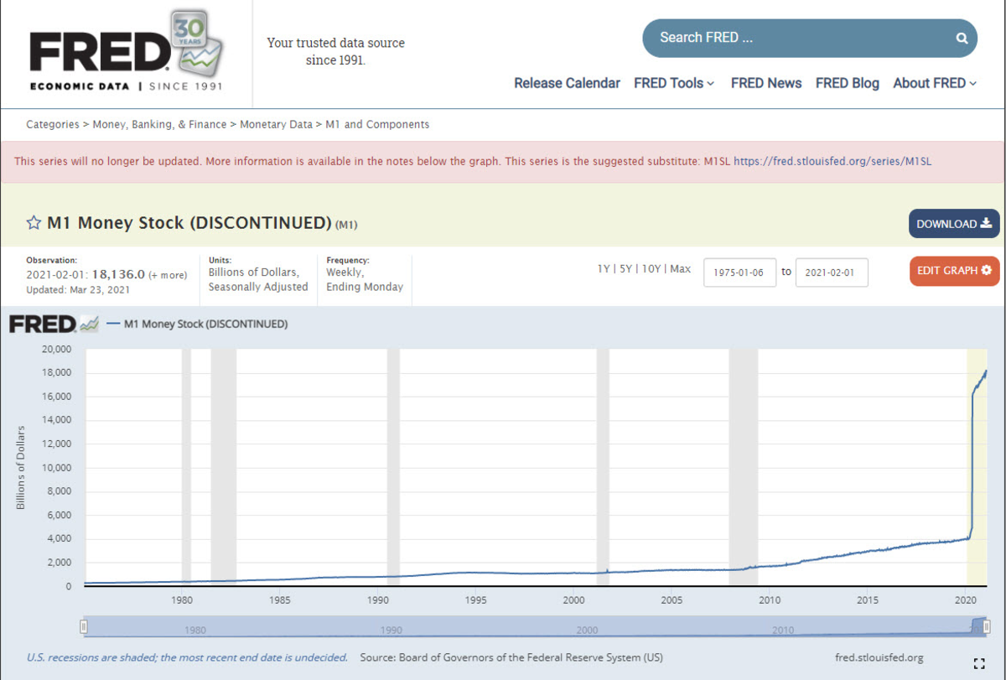Open the FRED Blog
Viewport: 1006px width, 680px height.
pyautogui.click(x=848, y=83)
